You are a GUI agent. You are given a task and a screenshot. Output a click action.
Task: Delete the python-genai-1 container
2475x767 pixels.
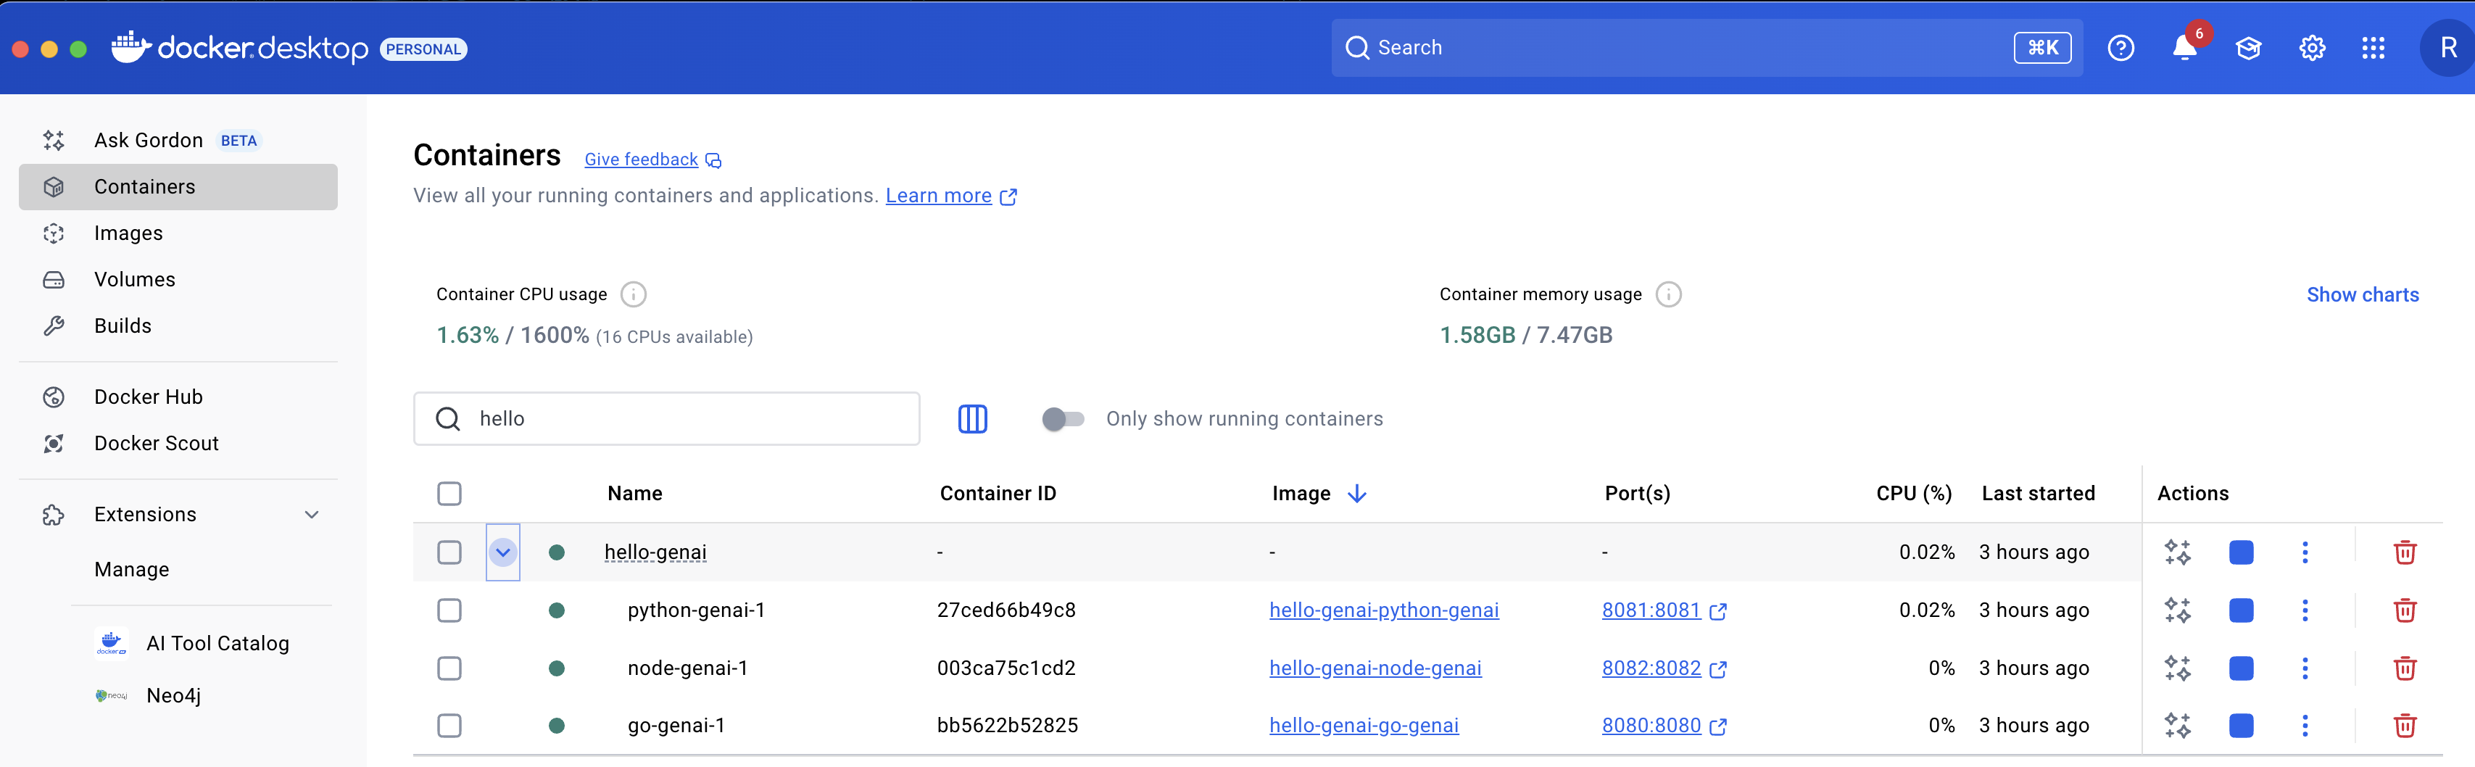pos(2405,610)
